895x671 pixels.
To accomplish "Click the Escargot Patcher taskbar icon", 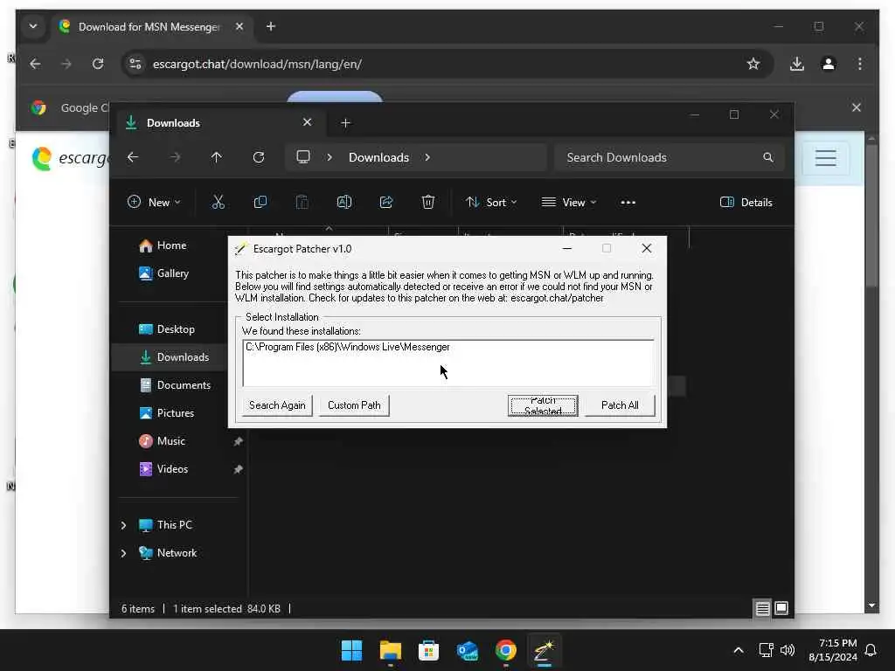I will pyautogui.click(x=544, y=650).
